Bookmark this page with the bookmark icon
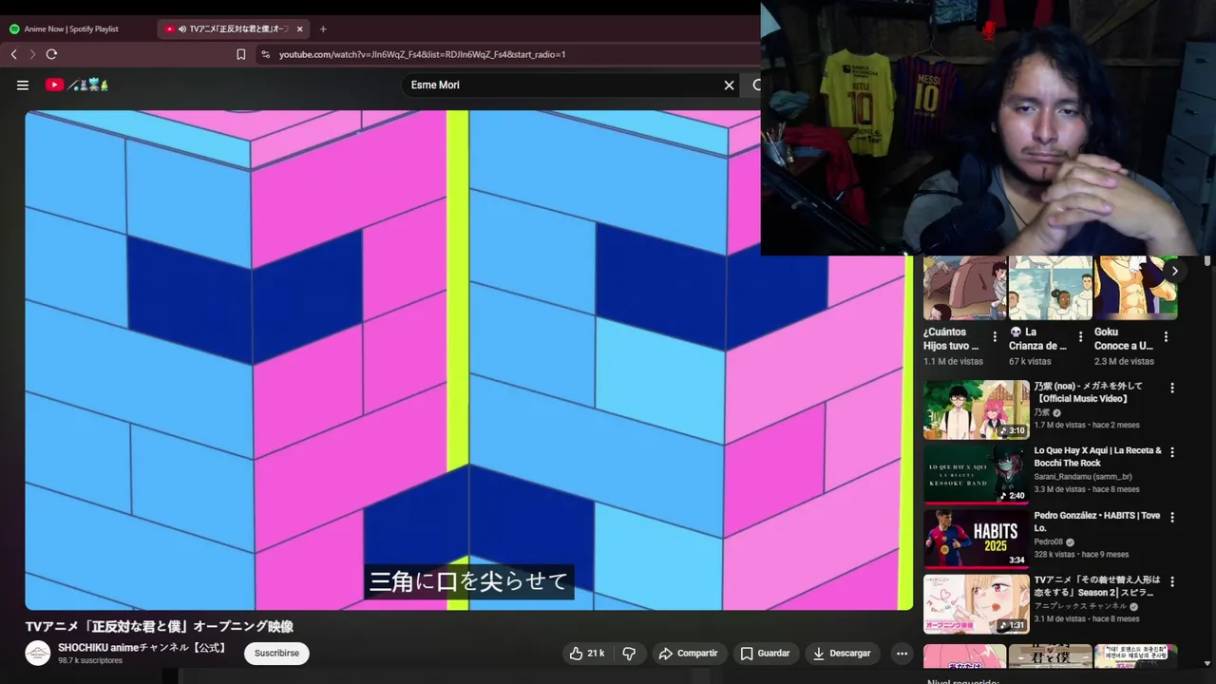Viewport: 1216px width, 684px height. [241, 54]
